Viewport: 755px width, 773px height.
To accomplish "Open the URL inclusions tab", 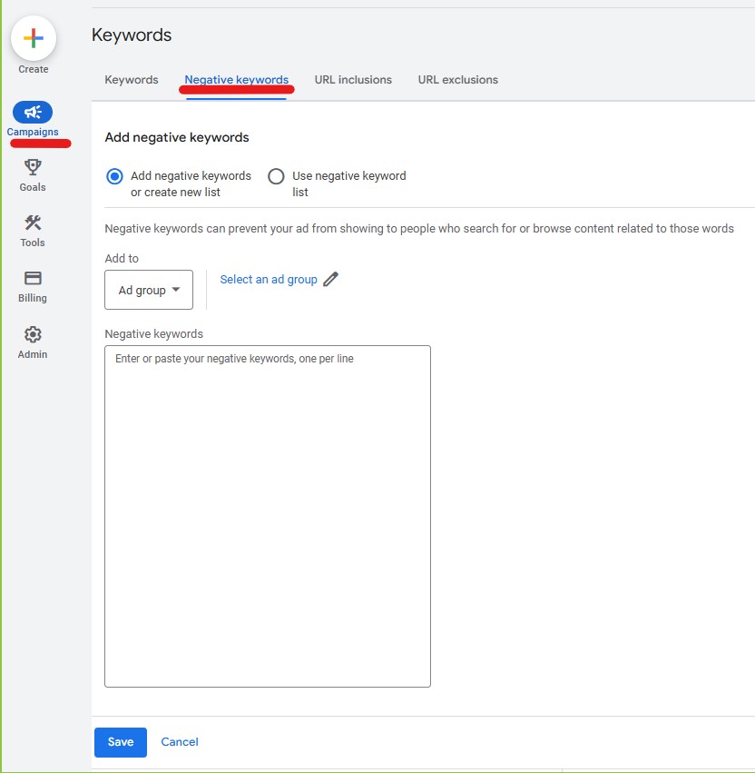I will 353,80.
